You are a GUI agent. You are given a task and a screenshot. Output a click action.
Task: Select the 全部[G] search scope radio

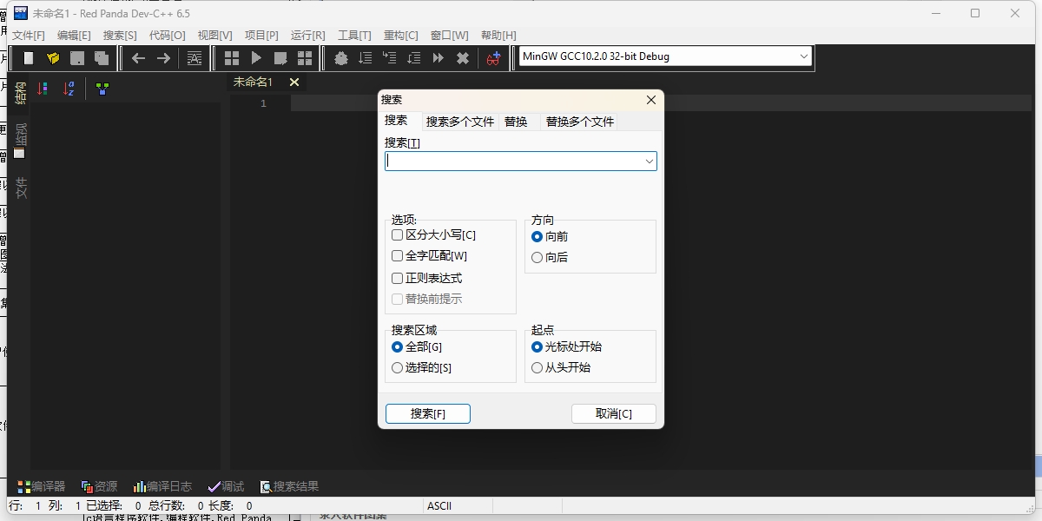397,346
